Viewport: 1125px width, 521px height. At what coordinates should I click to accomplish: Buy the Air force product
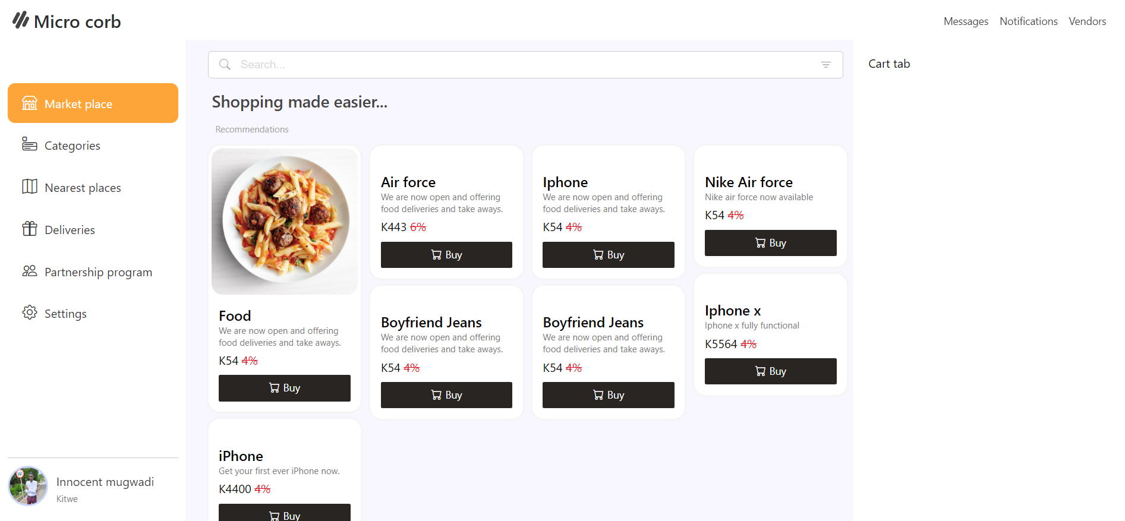tap(446, 255)
